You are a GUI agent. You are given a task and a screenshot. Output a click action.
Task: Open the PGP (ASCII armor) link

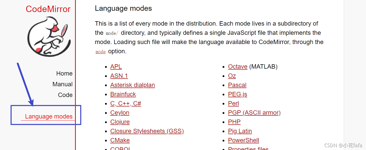pyautogui.click(x=254, y=113)
